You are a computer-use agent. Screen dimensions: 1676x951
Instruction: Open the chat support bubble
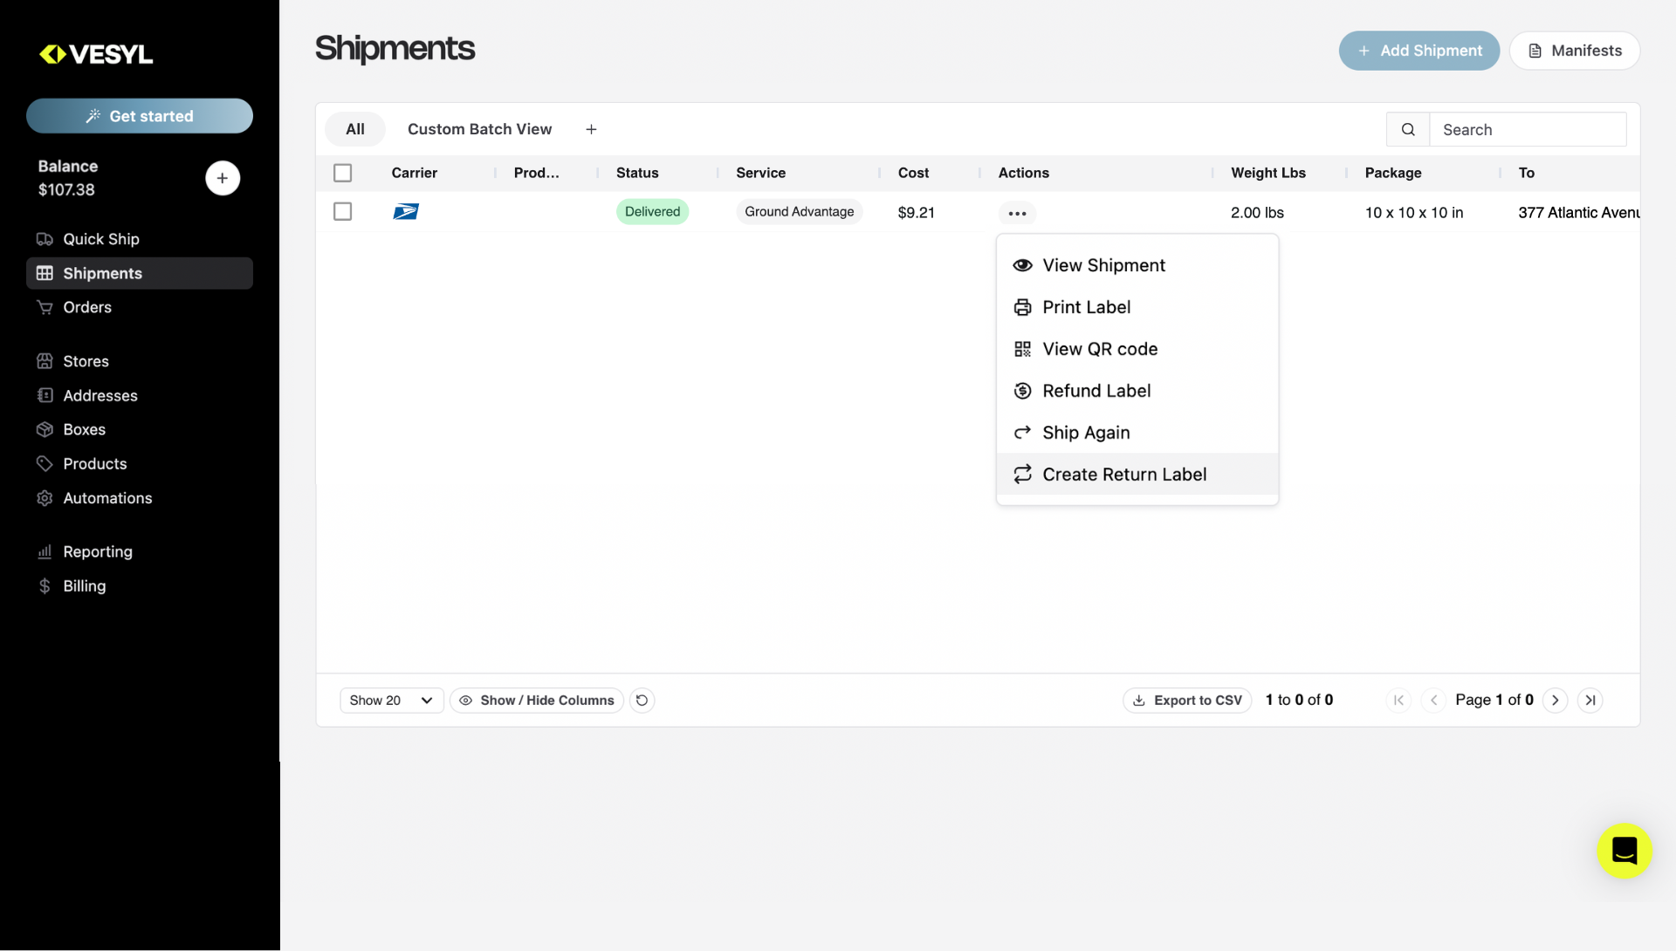pyautogui.click(x=1624, y=851)
